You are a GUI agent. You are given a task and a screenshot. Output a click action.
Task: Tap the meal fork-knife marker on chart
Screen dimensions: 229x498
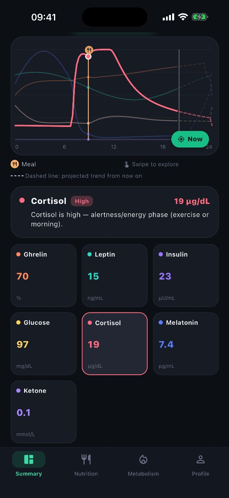(x=89, y=50)
